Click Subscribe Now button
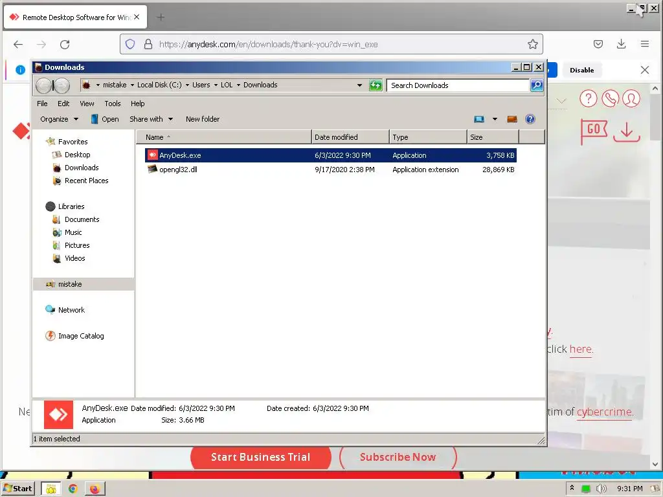Screen dimensions: 663x497 398,457
